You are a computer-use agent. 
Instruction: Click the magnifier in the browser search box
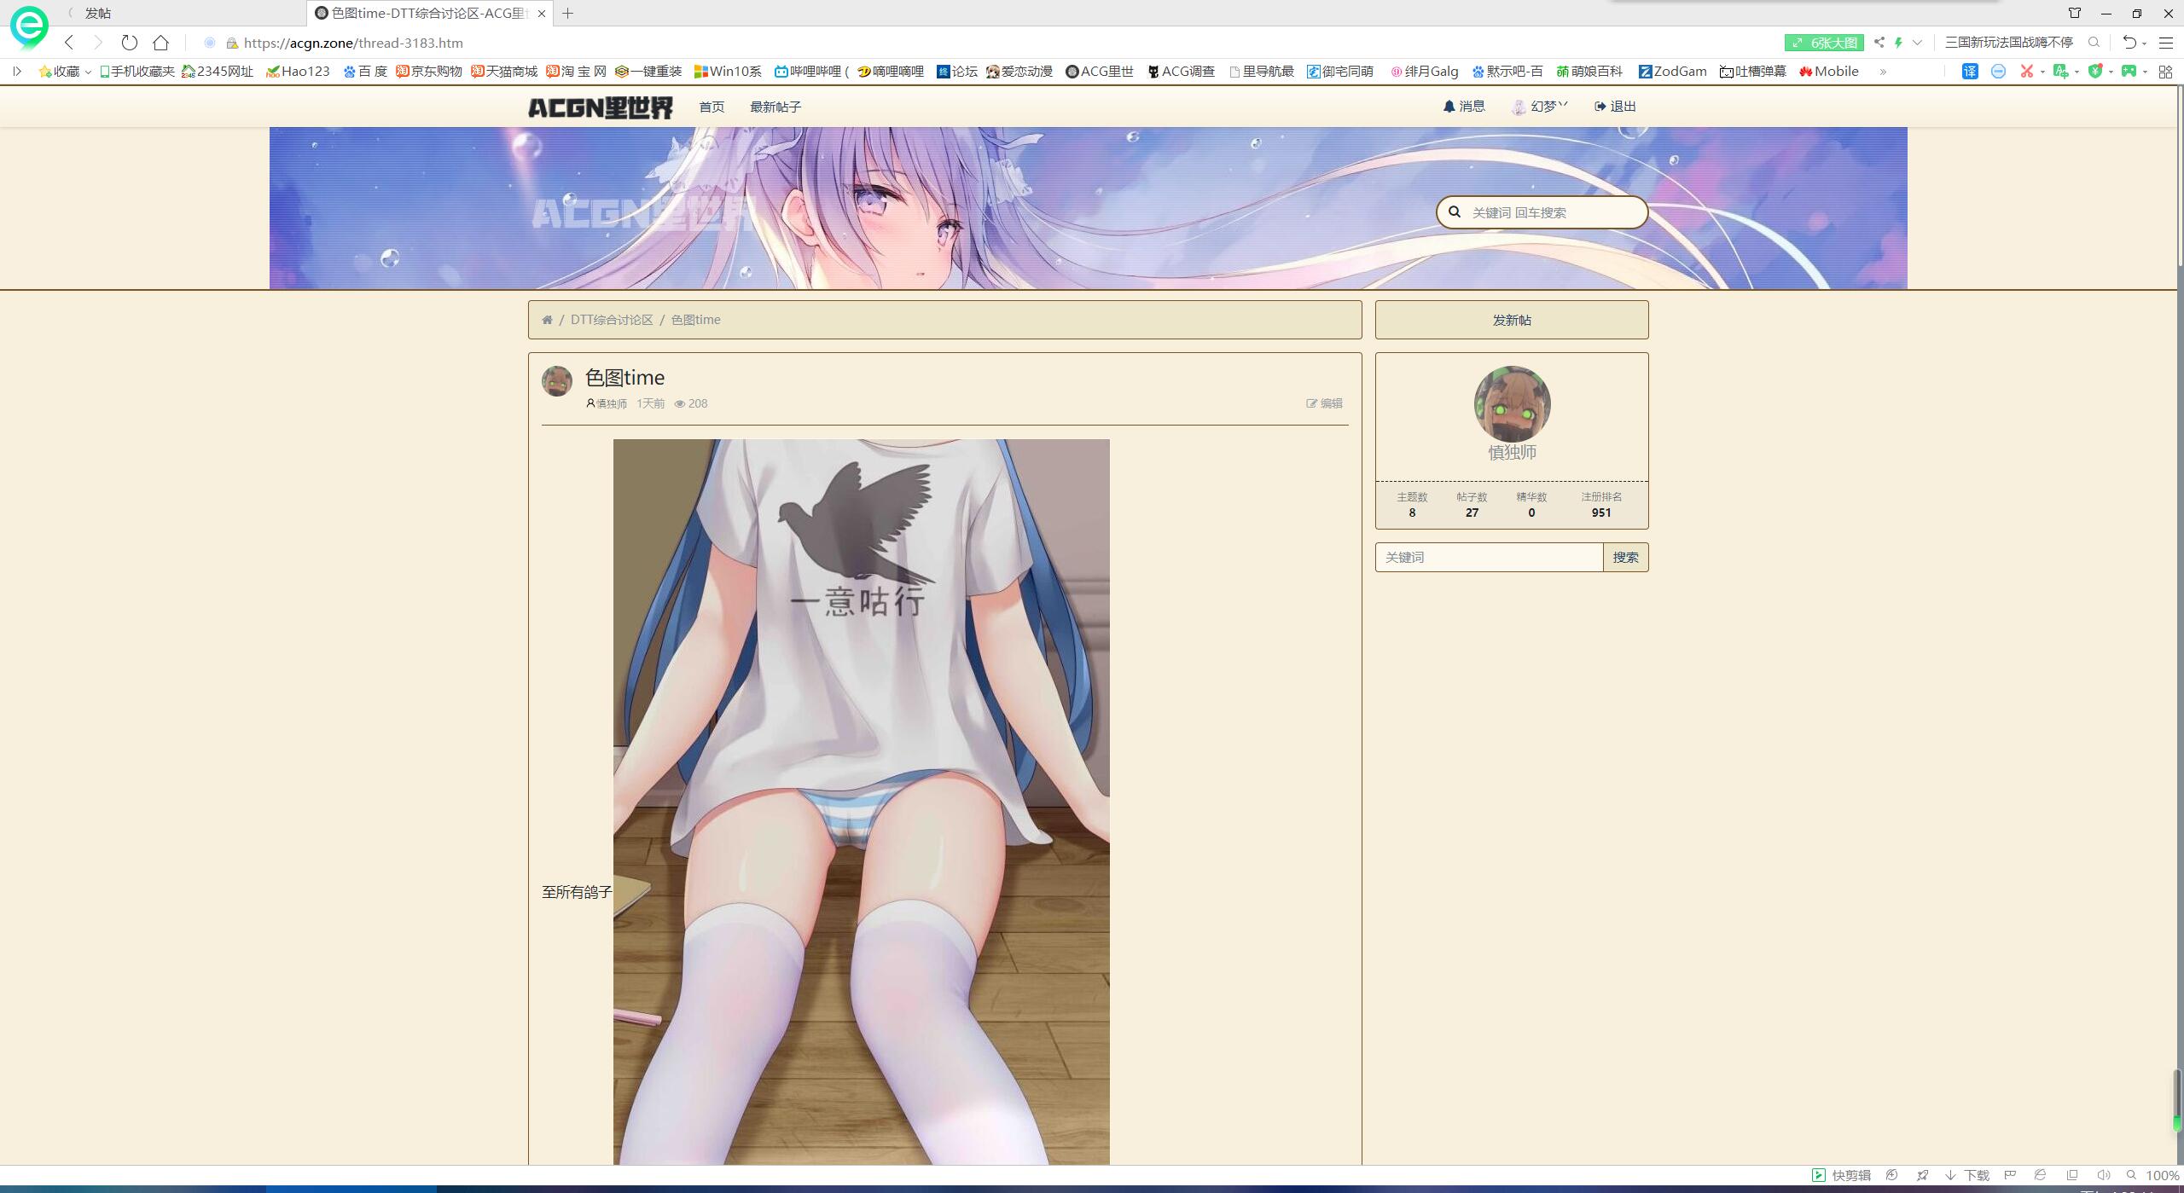(x=2094, y=43)
